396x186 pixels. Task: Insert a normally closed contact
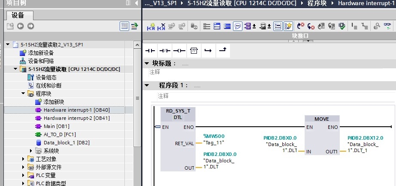click(x=165, y=51)
